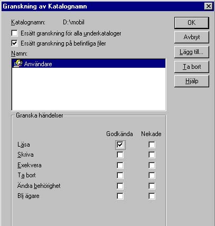Enable Godkända for Ändra behörighet

click(x=120, y=186)
